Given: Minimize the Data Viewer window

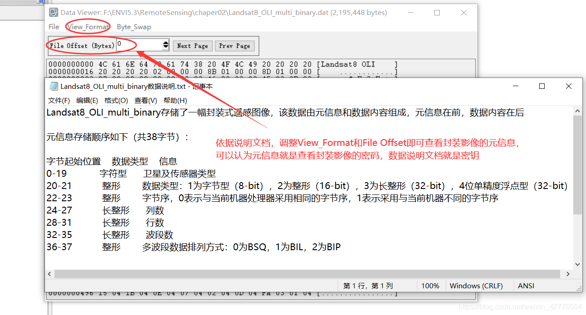Looking at the screenshot, I should click(x=410, y=13).
